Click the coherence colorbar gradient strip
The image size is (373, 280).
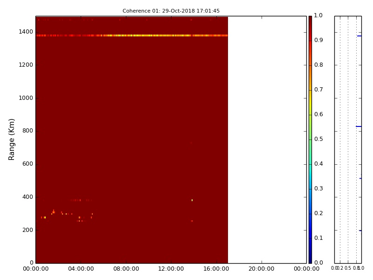pyautogui.click(x=310, y=140)
